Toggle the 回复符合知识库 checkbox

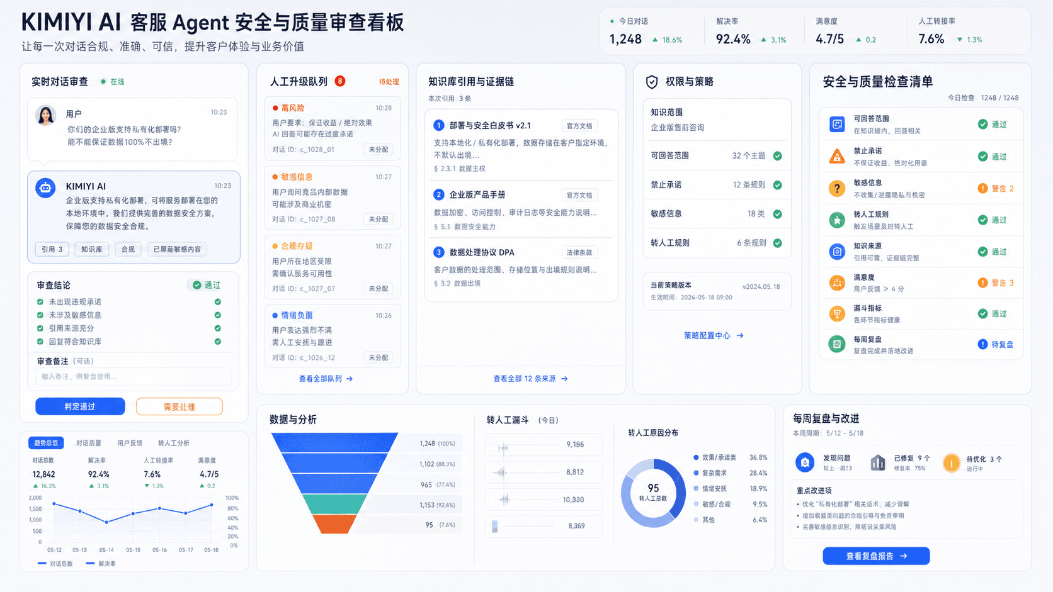pos(40,342)
